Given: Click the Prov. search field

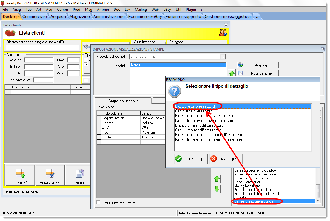Looking at the screenshot, I should pyautogui.click(x=73, y=60).
